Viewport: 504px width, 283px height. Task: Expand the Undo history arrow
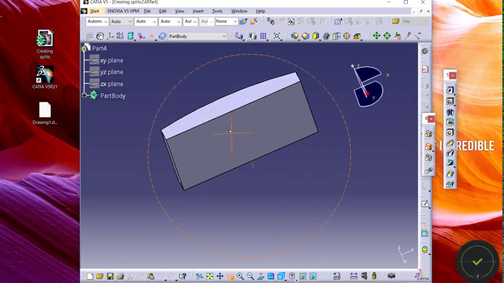[165, 280]
